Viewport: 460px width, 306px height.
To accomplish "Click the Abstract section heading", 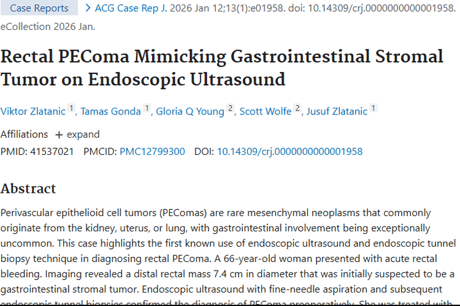I will 28,188.
